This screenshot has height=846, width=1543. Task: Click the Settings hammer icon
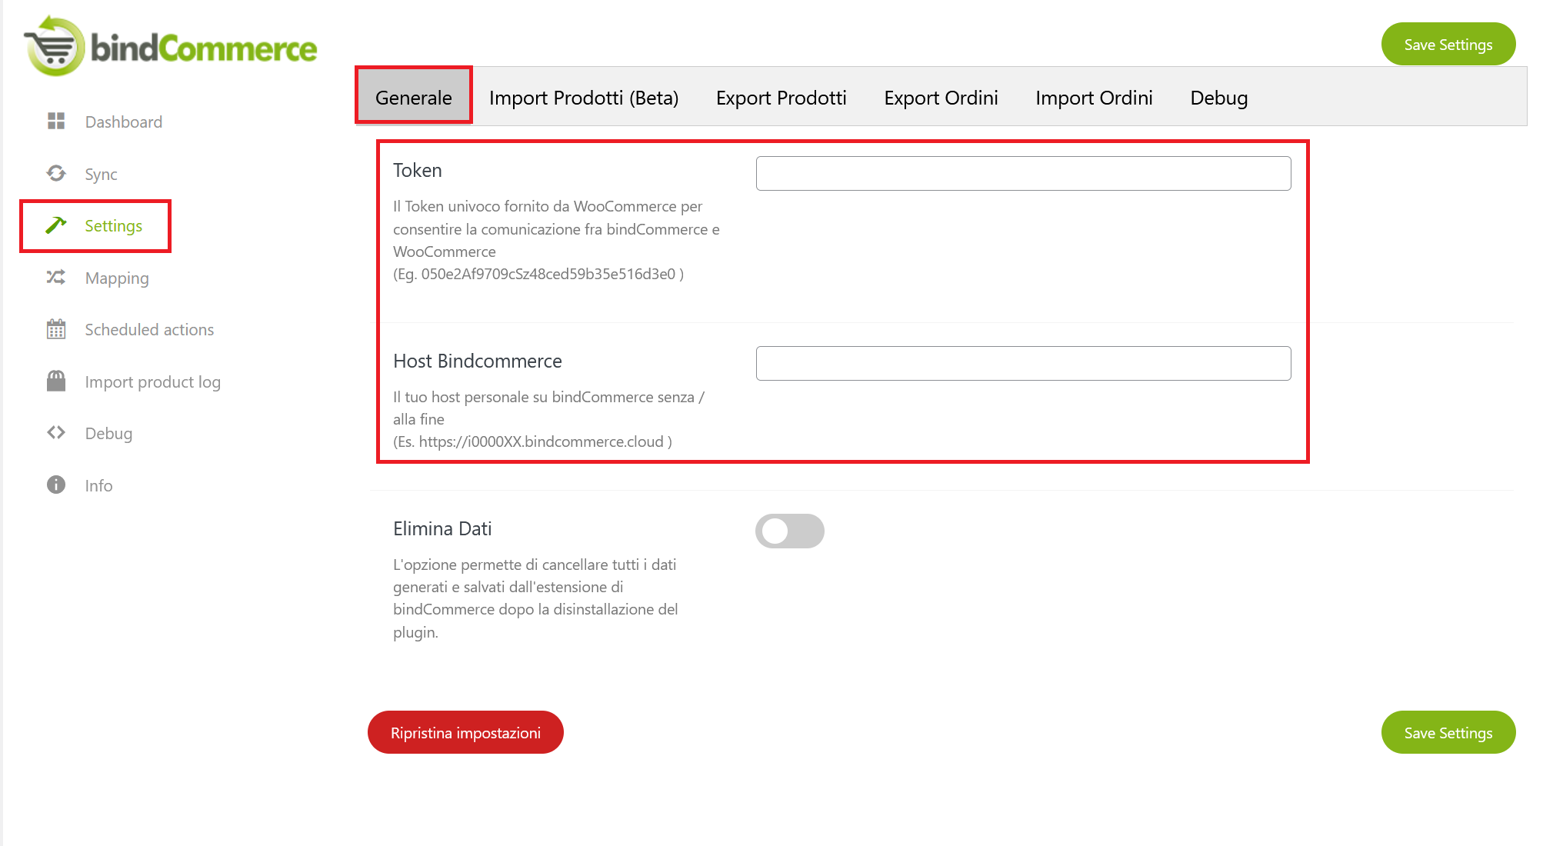(56, 225)
